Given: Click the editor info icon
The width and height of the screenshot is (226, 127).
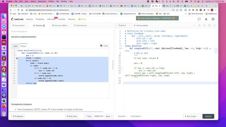Looking at the screenshot, I should click(194, 25).
